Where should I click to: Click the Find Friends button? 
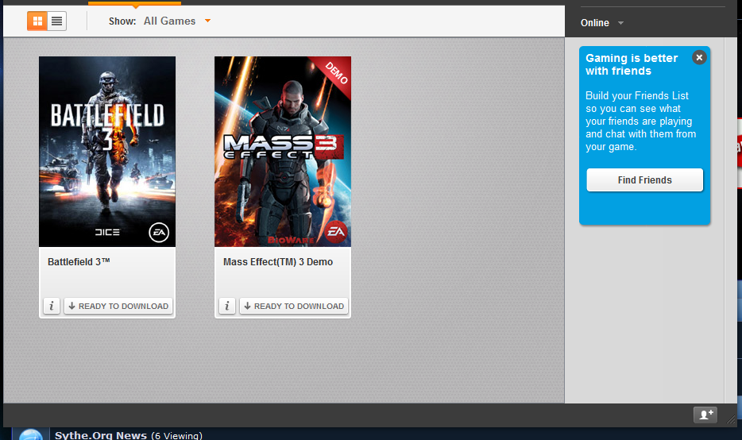click(x=644, y=179)
